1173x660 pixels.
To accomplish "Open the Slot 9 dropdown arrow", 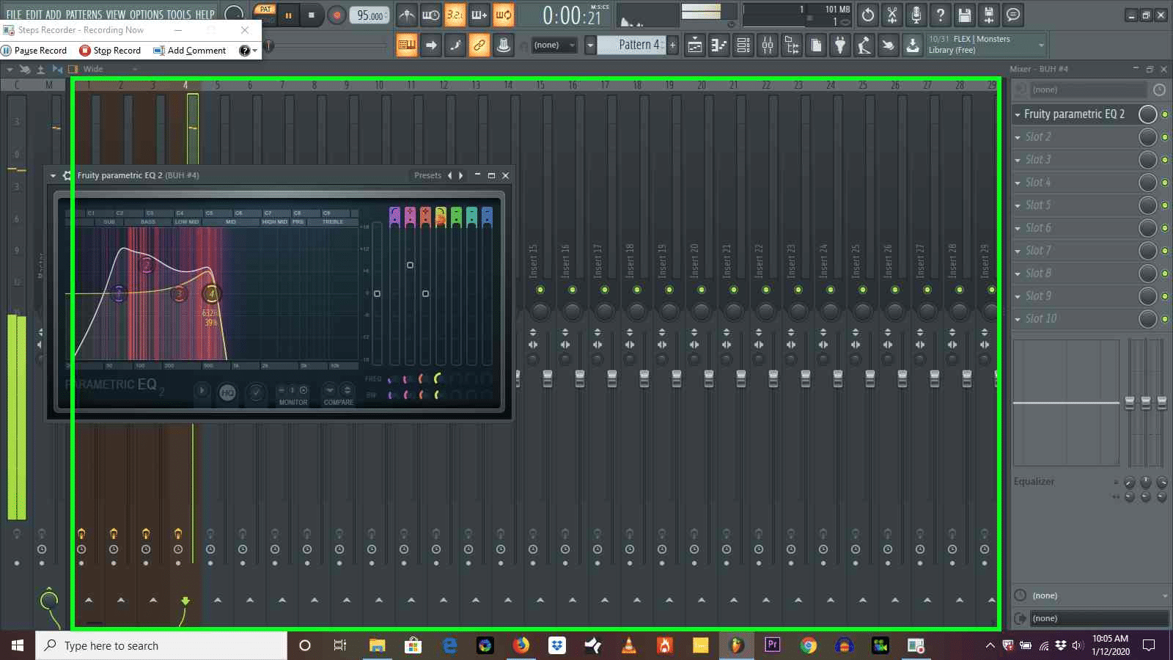I will (x=1018, y=296).
